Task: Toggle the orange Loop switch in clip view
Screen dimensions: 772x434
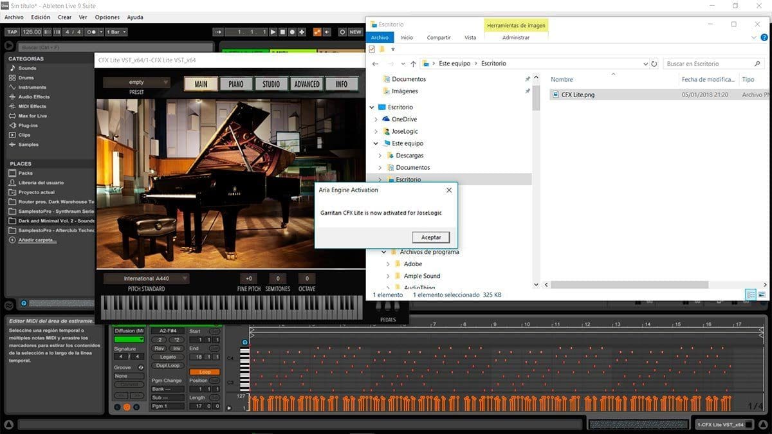Action: pos(205,372)
